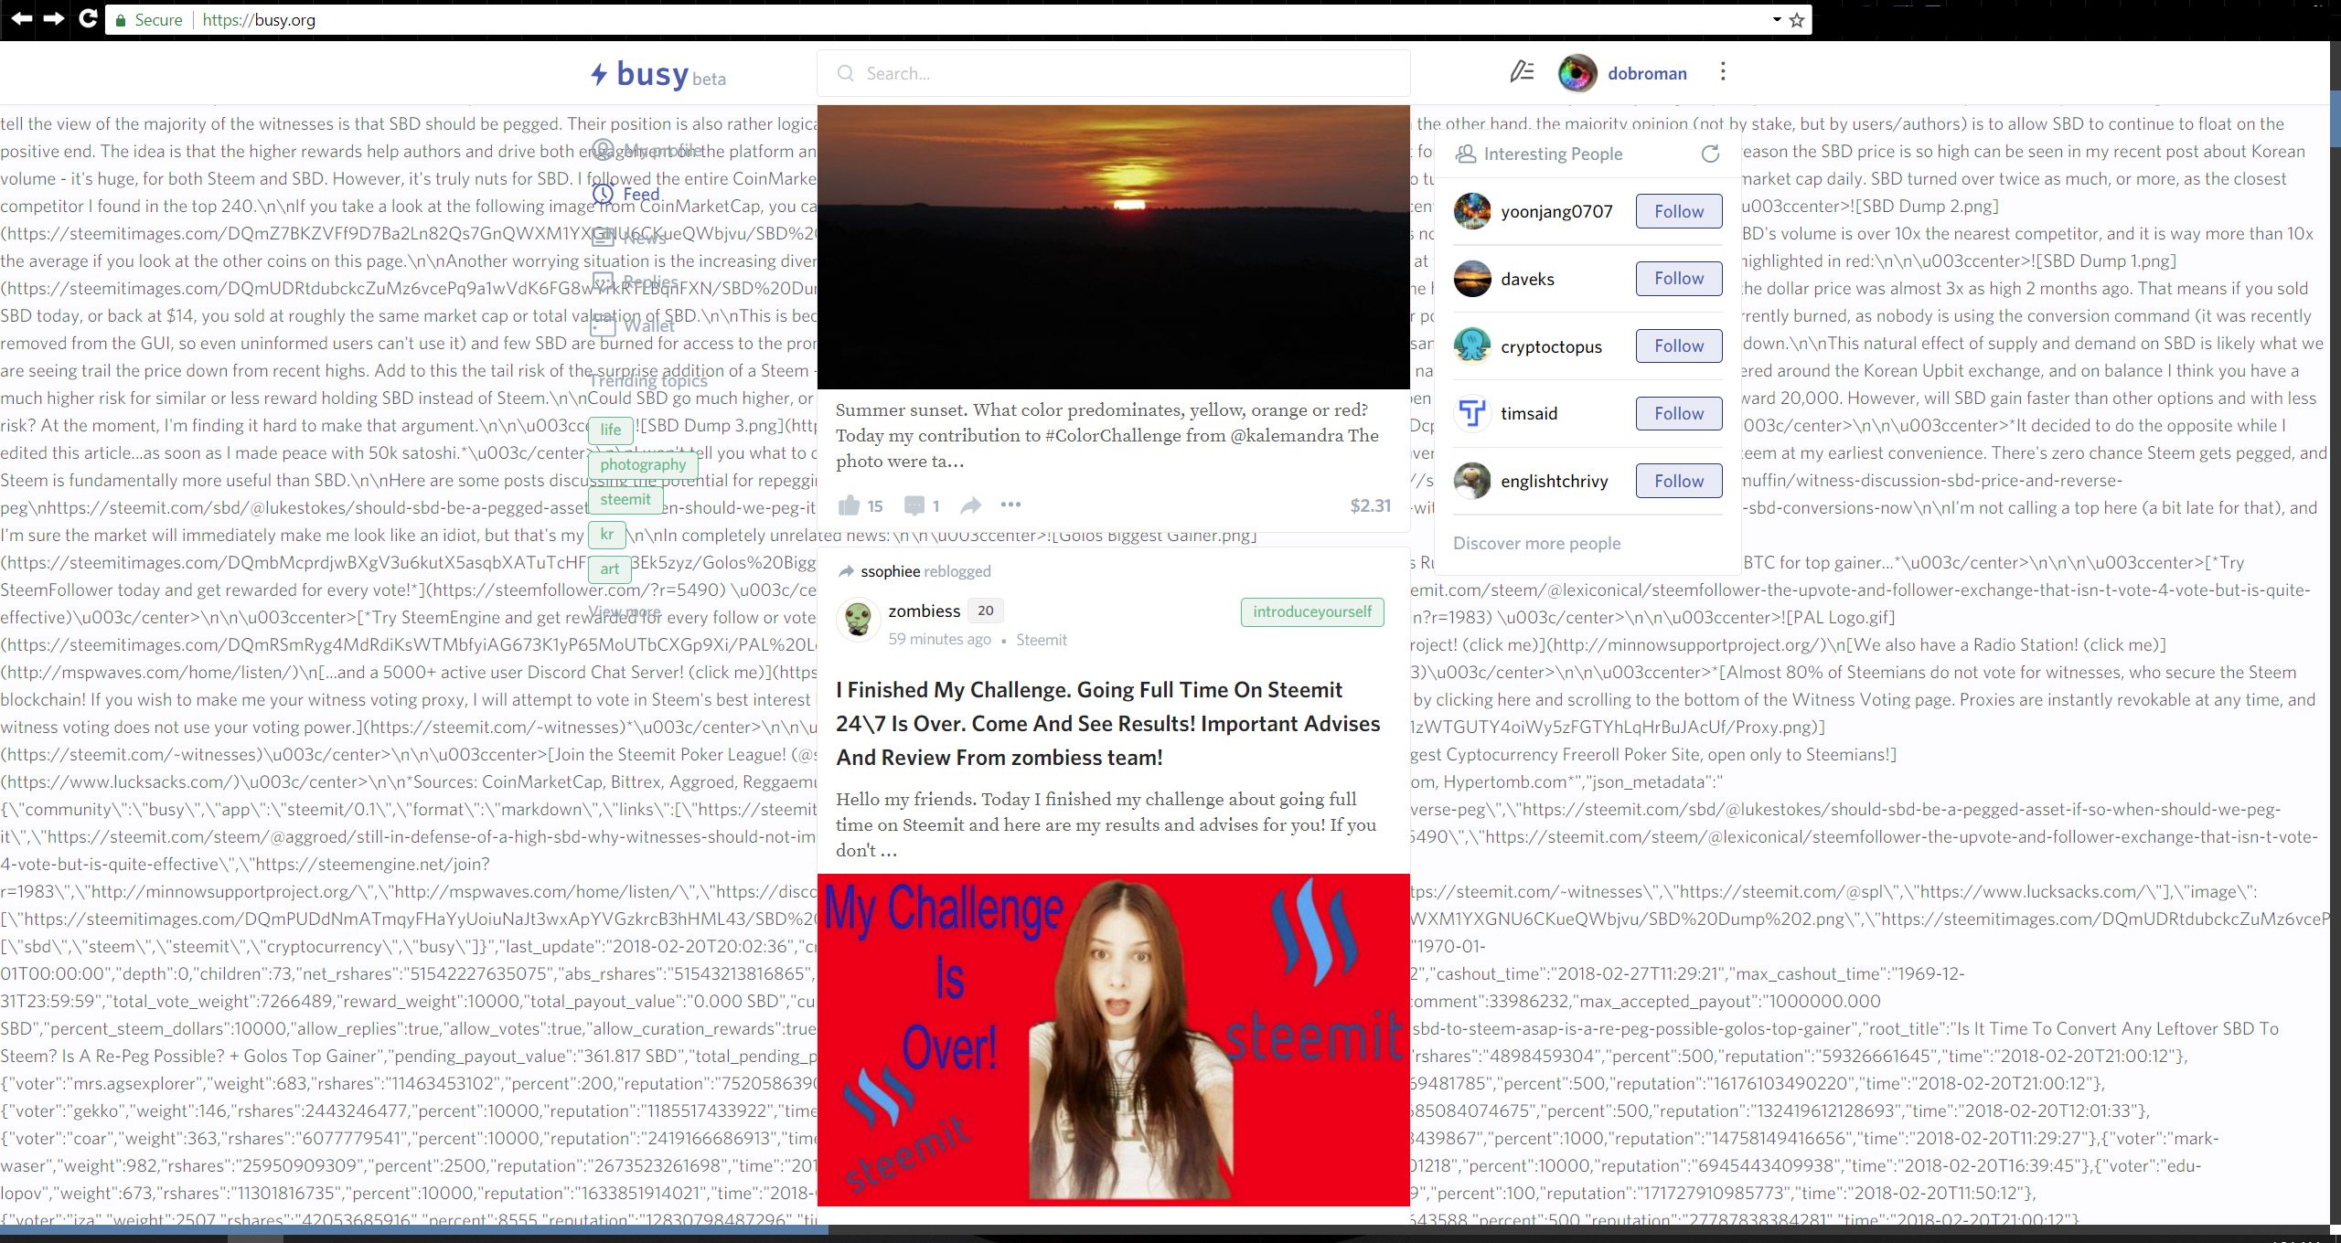Image resolution: width=2341 pixels, height=1243 pixels.
Task: Open the sunset photo
Action: click(1113, 247)
